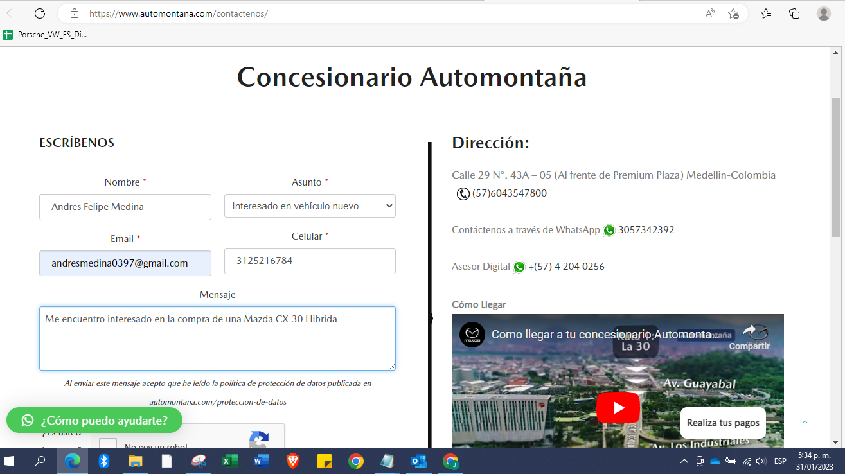Viewport: 845px width, 474px height.
Task: Click Realiza tus pagos button
Action: click(x=723, y=423)
